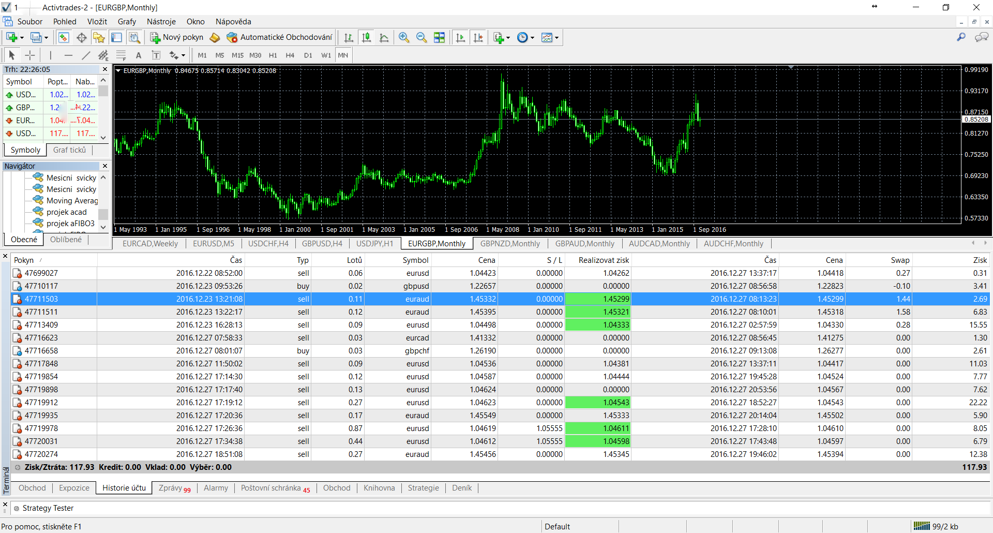Toggle the Navigator folder-star icon
The width and height of the screenshot is (993, 533).
[x=99, y=37]
